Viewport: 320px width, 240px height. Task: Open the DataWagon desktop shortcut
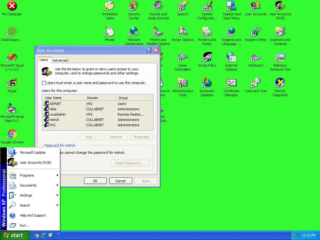[12, 34]
